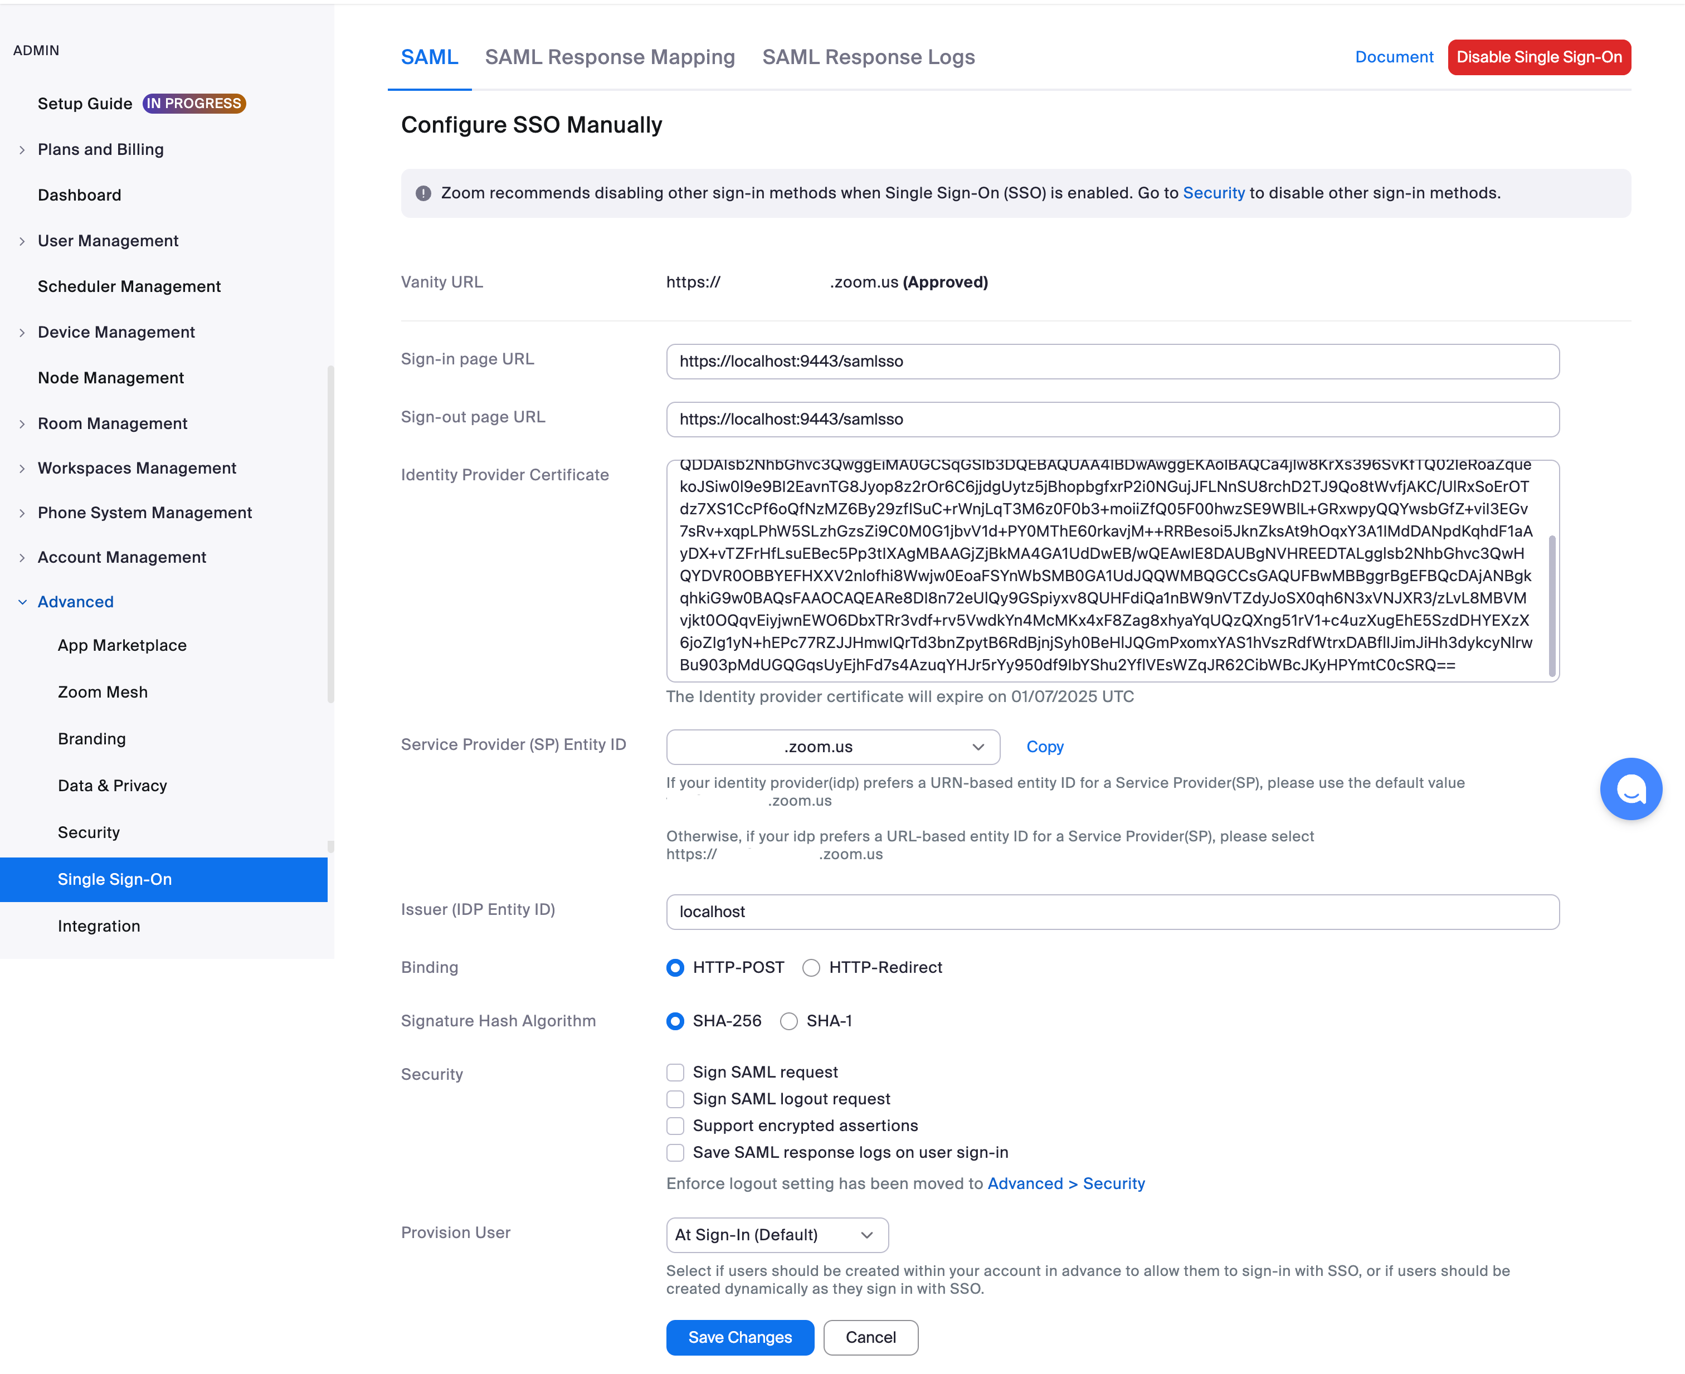Viewport: 1685px width, 1374px height.
Task: Expand Plans and Billing in sidebar
Action: pyautogui.click(x=22, y=149)
